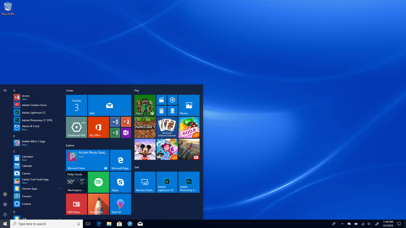Click the taskbar clock showing 11:46 PM

tap(388, 224)
